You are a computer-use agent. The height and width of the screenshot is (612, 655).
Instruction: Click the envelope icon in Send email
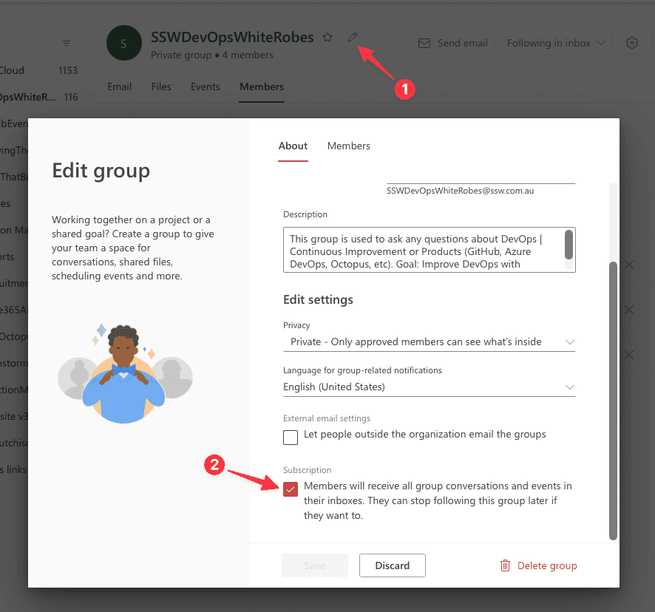pyautogui.click(x=424, y=44)
